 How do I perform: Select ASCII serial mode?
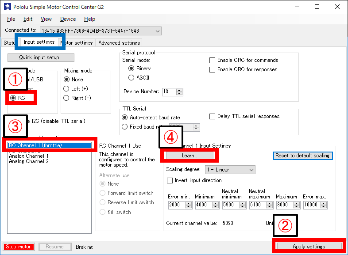[x=139, y=77]
